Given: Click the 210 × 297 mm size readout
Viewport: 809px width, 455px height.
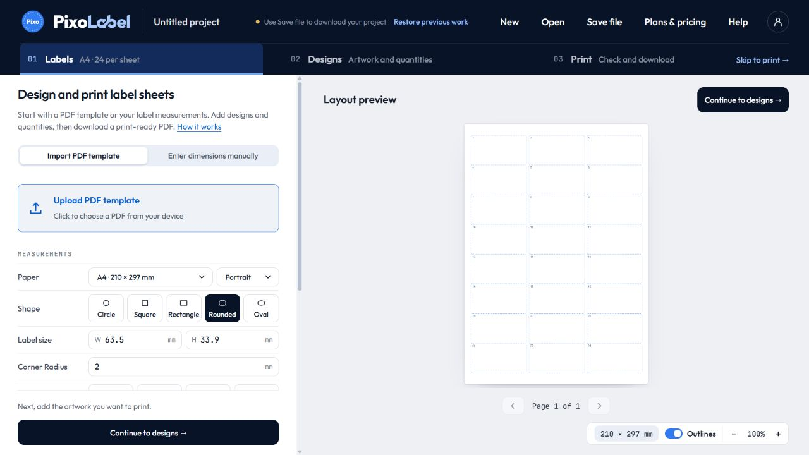Looking at the screenshot, I should (x=626, y=434).
